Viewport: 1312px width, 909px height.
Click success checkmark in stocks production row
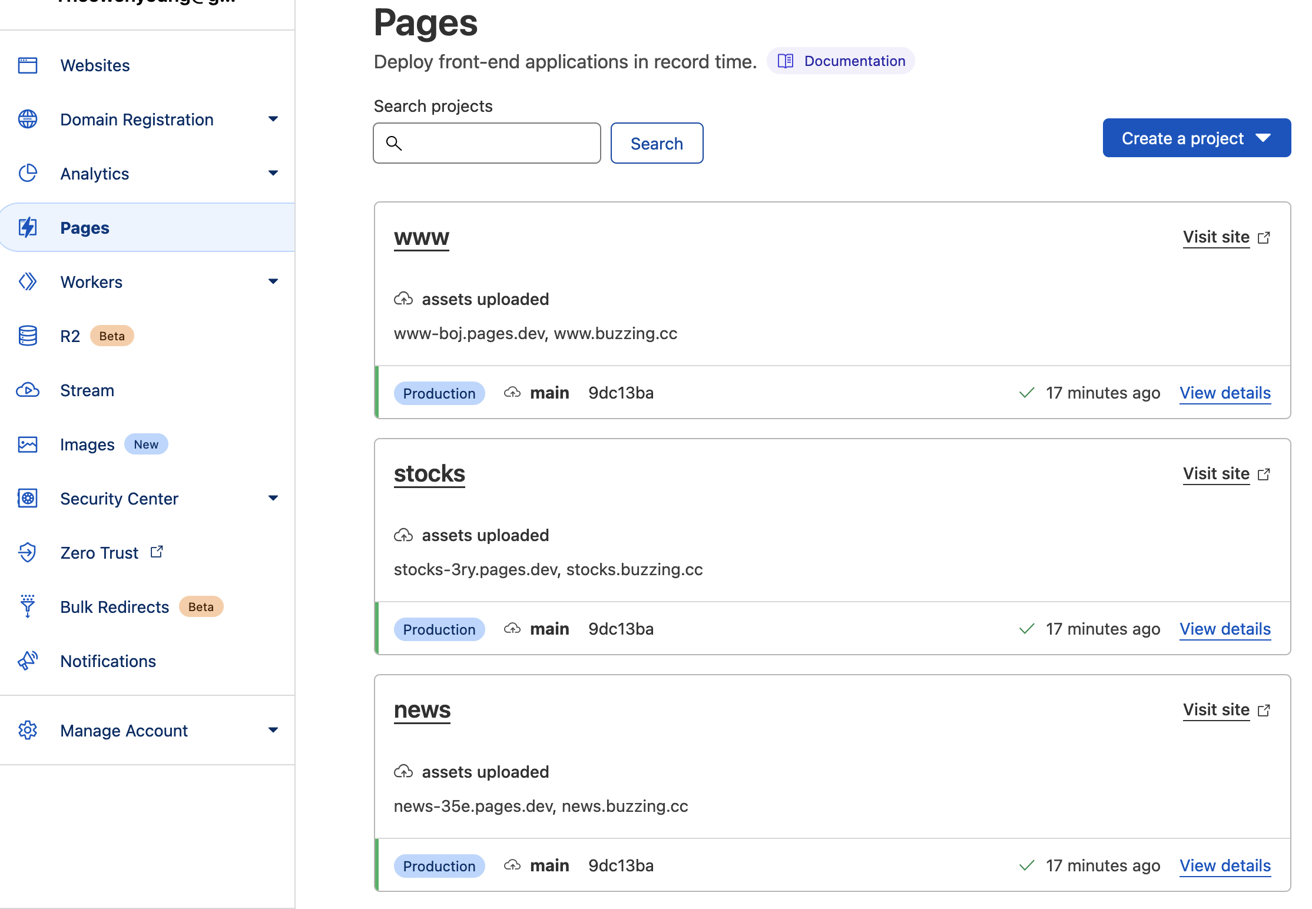1027,629
